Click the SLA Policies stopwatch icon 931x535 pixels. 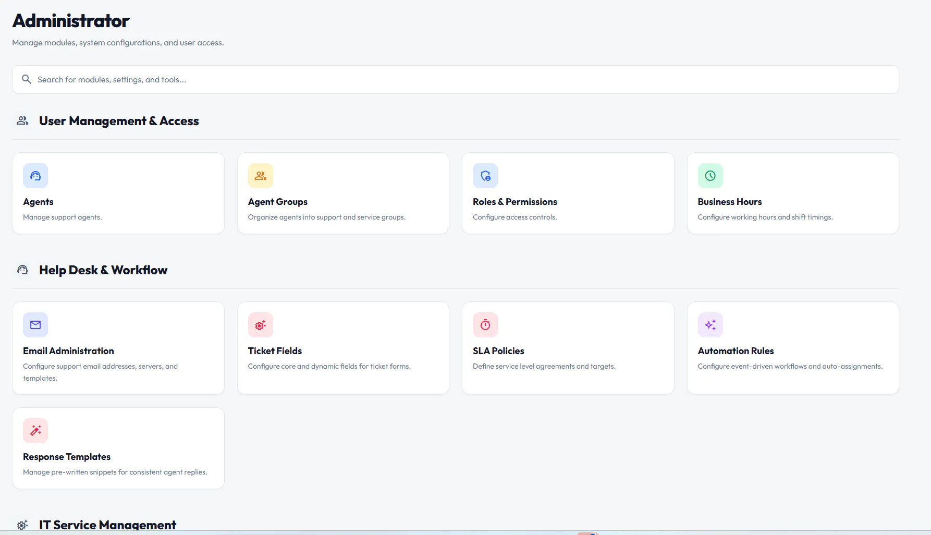point(485,325)
